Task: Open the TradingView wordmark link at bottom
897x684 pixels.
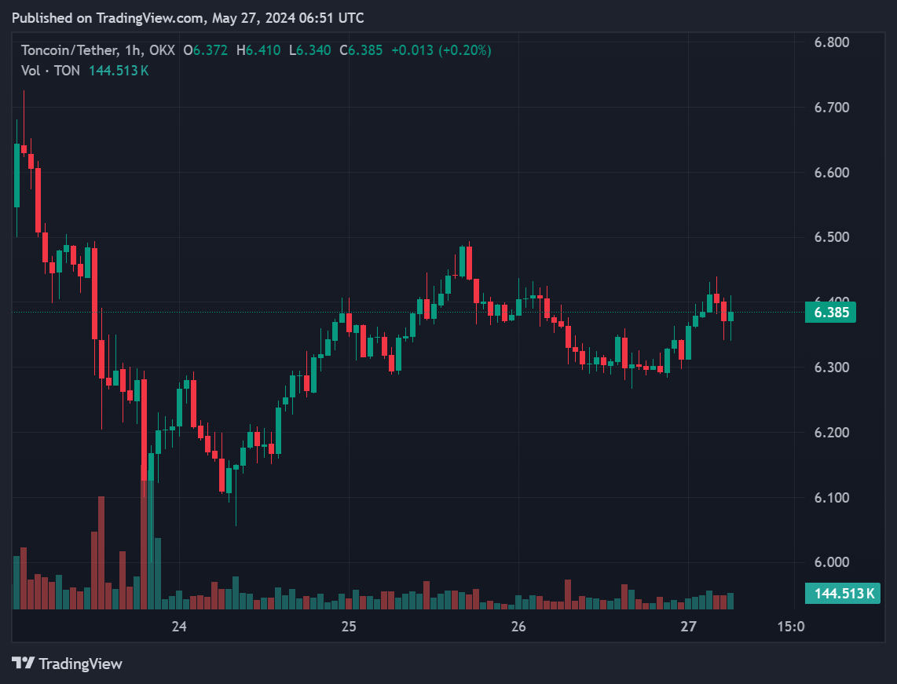Action: [80, 664]
